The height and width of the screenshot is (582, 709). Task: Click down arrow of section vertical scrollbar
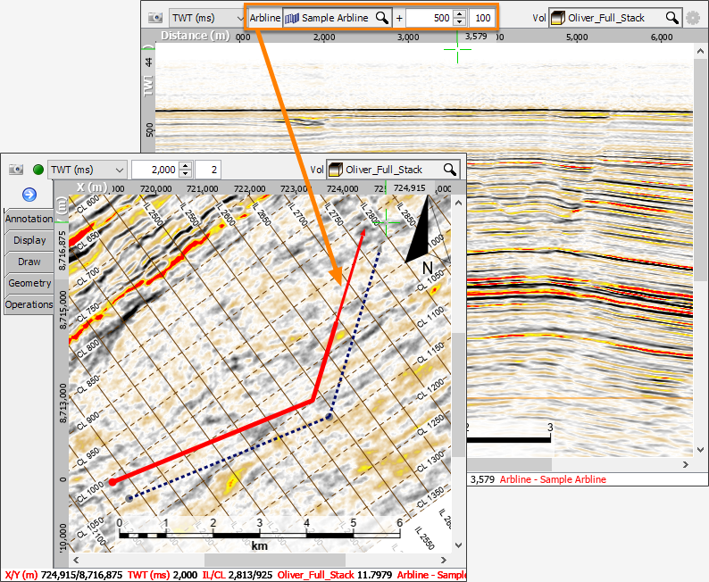(x=700, y=450)
